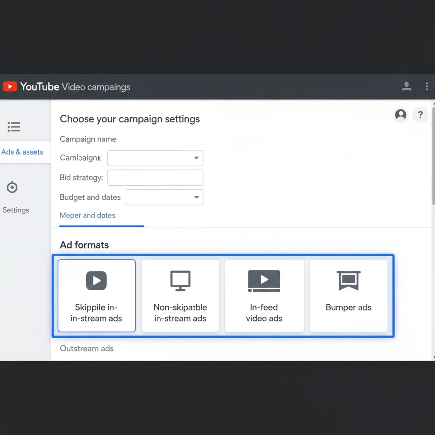Click the vertical scrollbar thumb
The image size is (435, 435).
coord(433,155)
